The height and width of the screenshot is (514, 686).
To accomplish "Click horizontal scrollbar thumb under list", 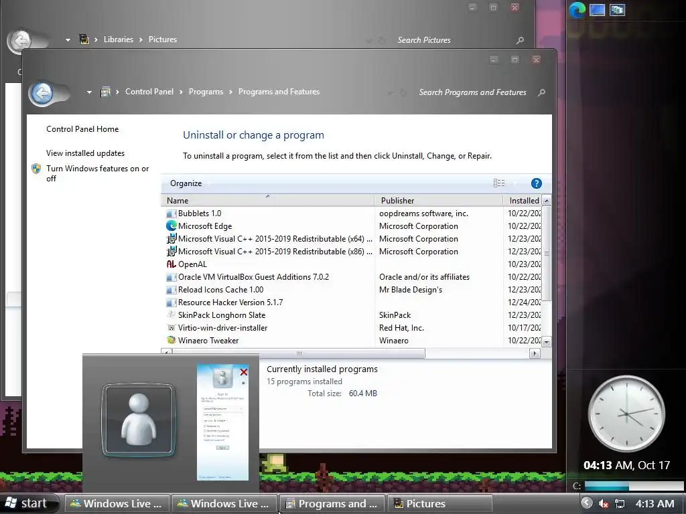I will pos(298,353).
